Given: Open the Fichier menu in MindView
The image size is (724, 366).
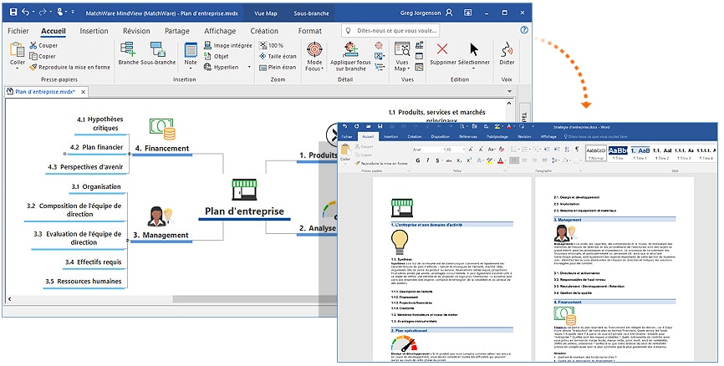Looking at the screenshot, I should point(18,31).
